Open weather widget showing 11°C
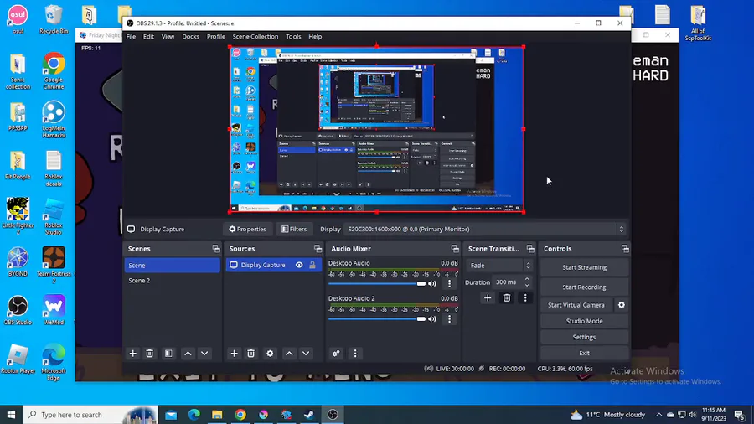This screenshot has width=754, height=424. tap(608, 415)
